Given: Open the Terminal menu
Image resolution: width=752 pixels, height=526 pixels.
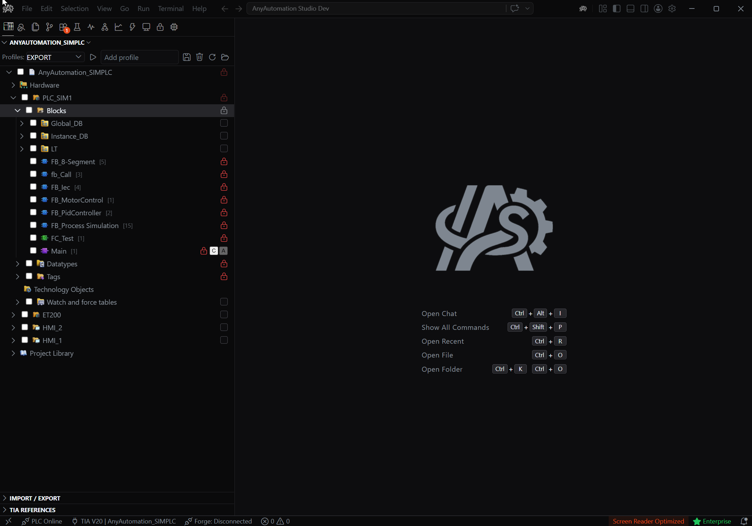Looking at the screenshot, I should click(x=171, y=9).
